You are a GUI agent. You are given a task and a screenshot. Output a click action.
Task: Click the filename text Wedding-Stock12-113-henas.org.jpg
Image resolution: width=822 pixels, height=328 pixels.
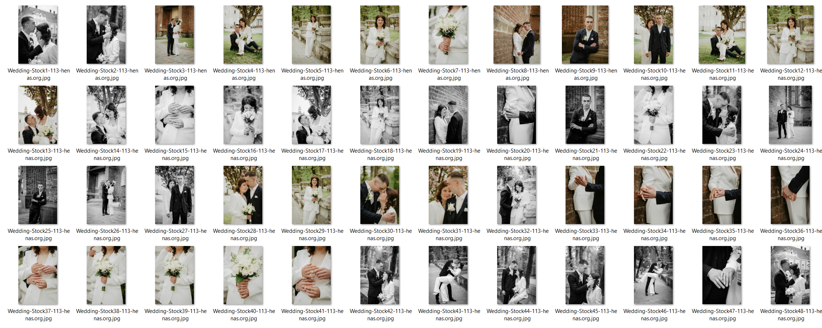(791, 74)
